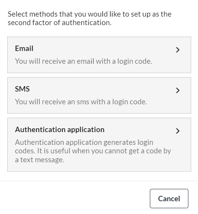Click "You will receive an sms" description
198x214 pixels.
81,102
